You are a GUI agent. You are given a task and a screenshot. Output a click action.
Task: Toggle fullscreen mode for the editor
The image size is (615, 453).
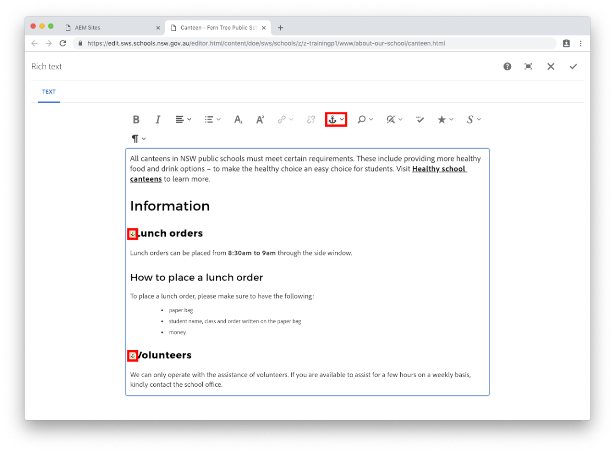528,66
